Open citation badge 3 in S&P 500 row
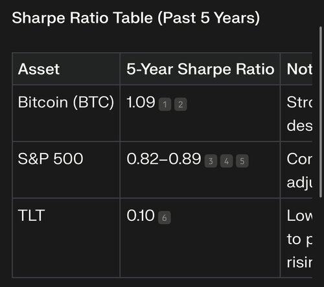 pyautogui.click(x=211, y=161)
